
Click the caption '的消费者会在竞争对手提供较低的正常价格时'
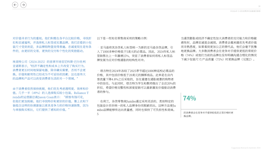(208, 114)
